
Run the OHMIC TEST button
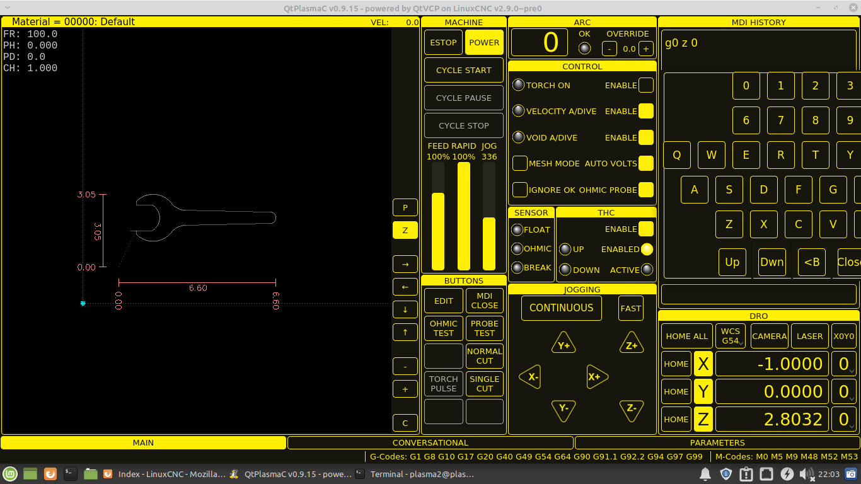(444, 328)
